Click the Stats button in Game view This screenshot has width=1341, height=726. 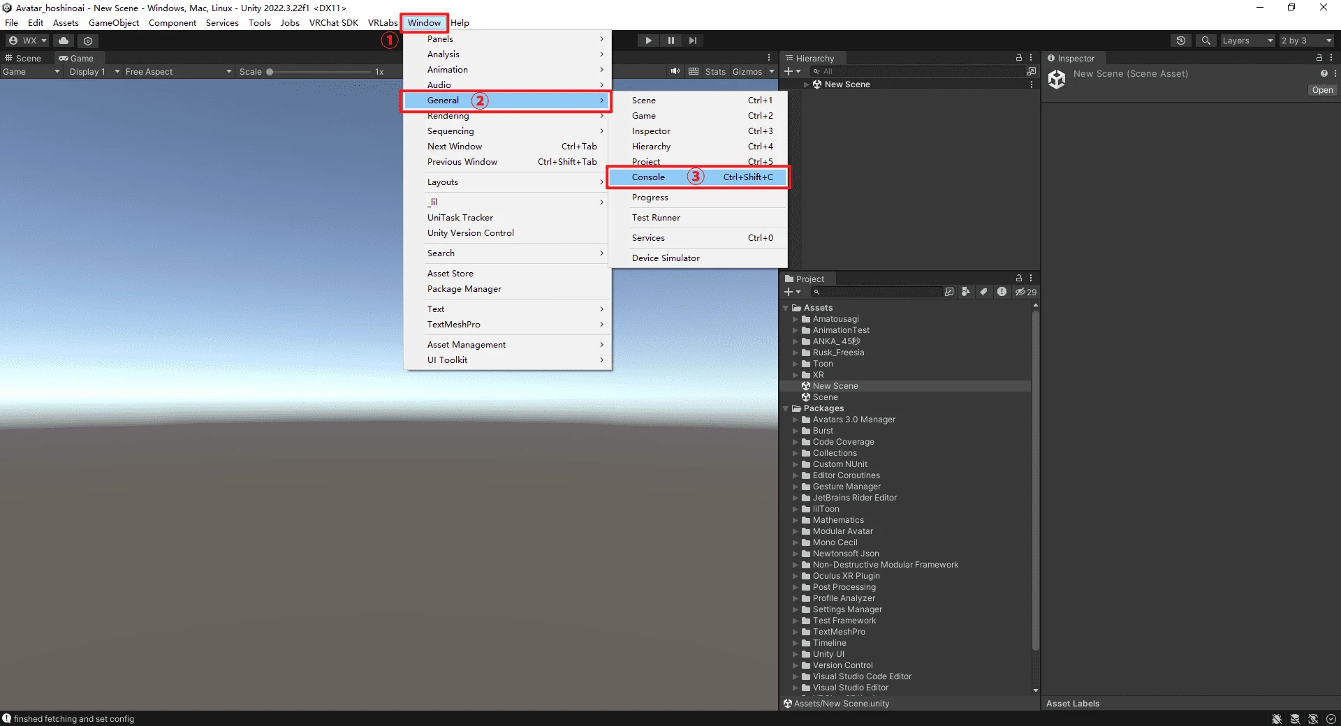pos(715,71)
